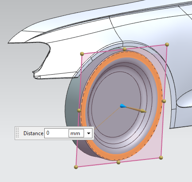Click the Distance value input field

tap(57, 133)
